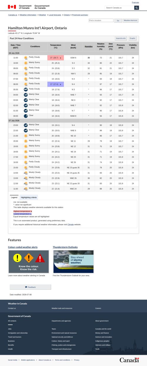147x366 pixels.
Task: Open the Highlighting criteria tab
Action: [x=29, y=197]
